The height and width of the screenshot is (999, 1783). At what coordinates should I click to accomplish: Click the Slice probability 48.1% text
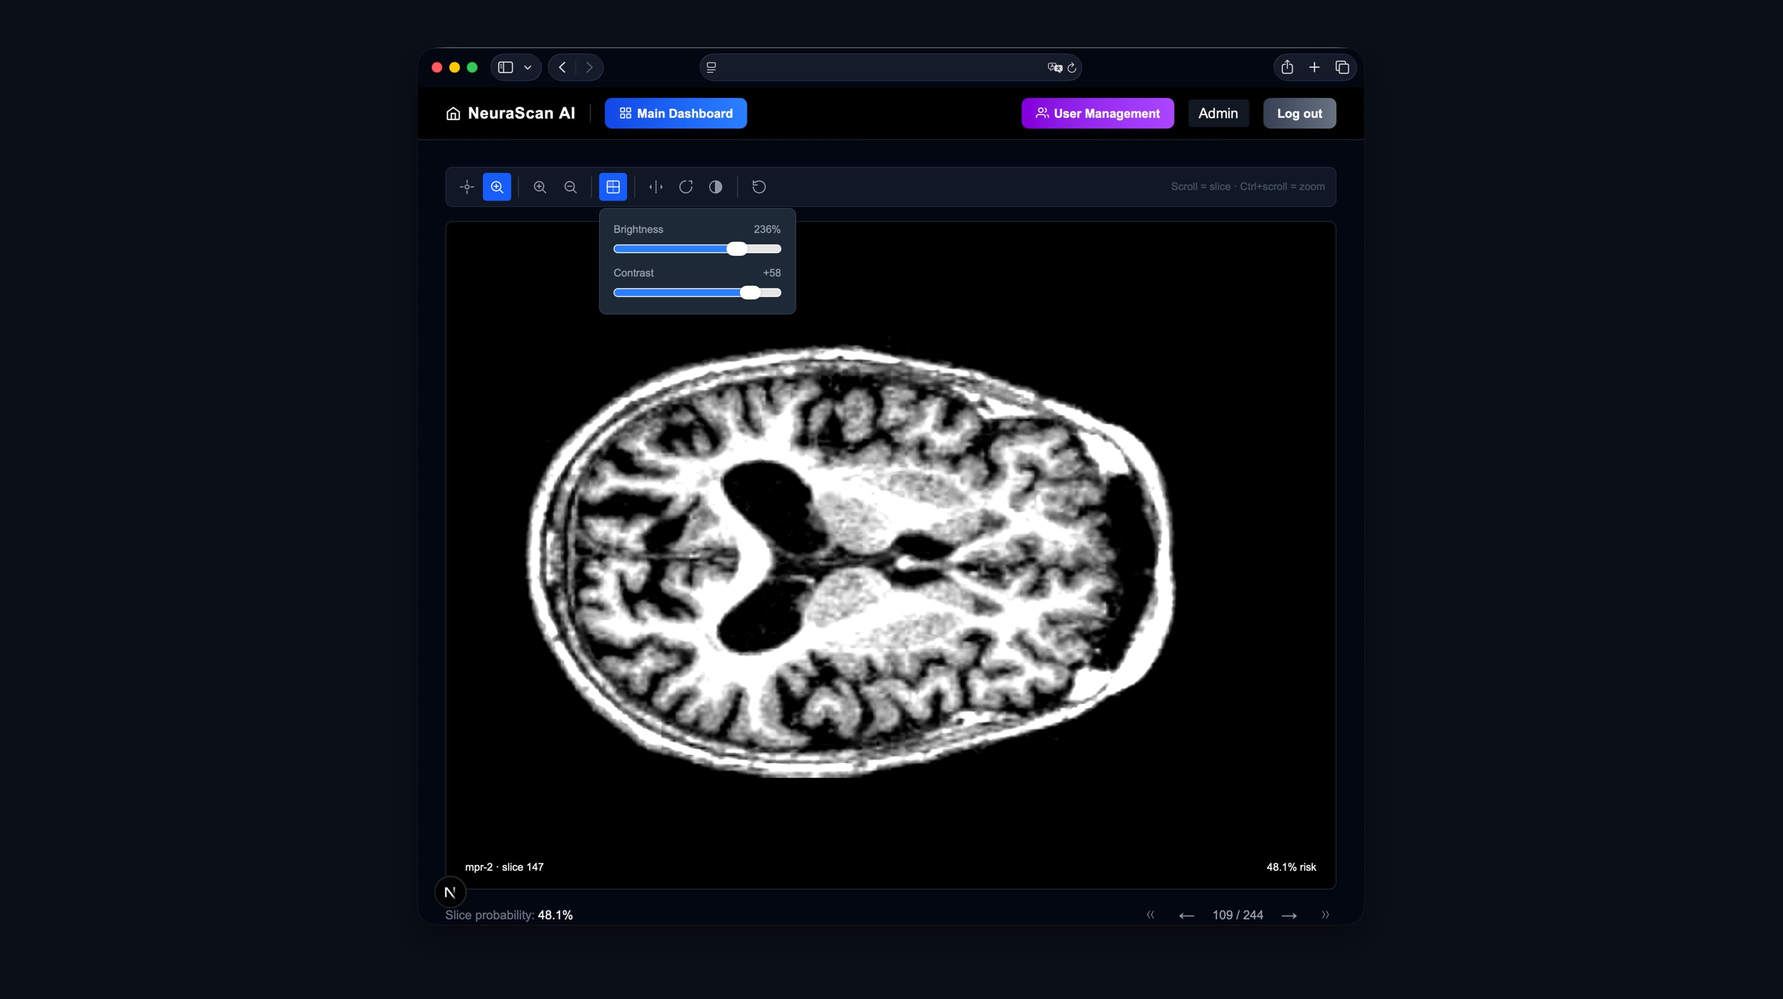pos(509,915)
